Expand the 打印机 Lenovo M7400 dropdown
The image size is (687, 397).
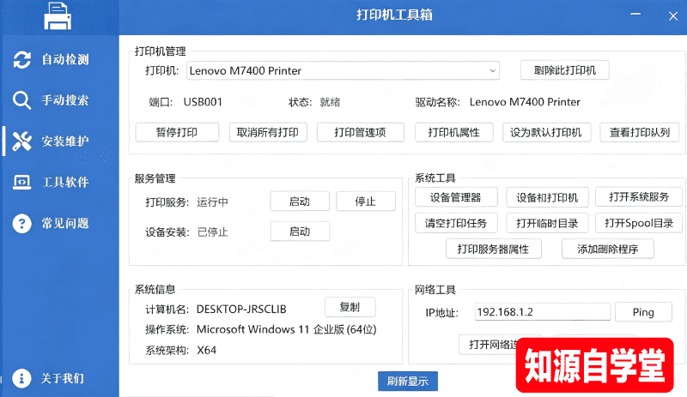coord(343,70)
